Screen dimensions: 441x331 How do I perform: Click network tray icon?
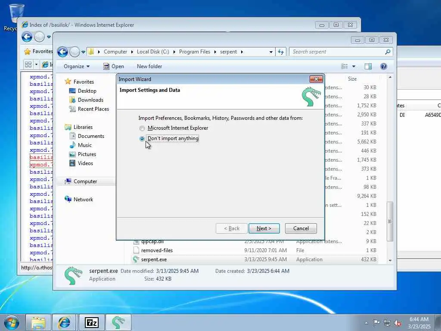[387, 323]
